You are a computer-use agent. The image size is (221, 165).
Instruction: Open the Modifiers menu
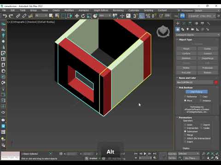[69, 11]
